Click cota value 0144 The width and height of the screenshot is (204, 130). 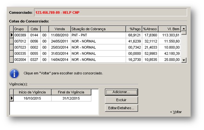[x=34, y=35]
